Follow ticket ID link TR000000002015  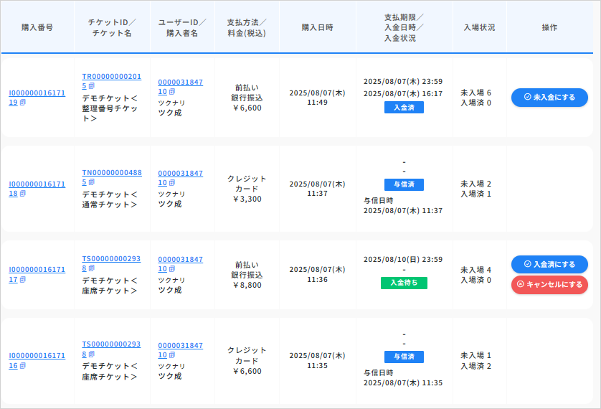click(111, 77)
